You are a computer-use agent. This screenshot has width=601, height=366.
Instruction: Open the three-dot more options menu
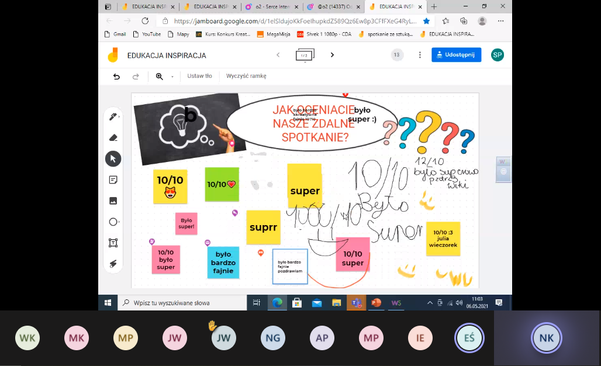(x=420, y=55)
